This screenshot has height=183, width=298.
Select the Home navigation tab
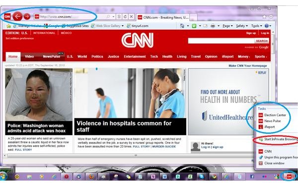[x=13, y=56]
